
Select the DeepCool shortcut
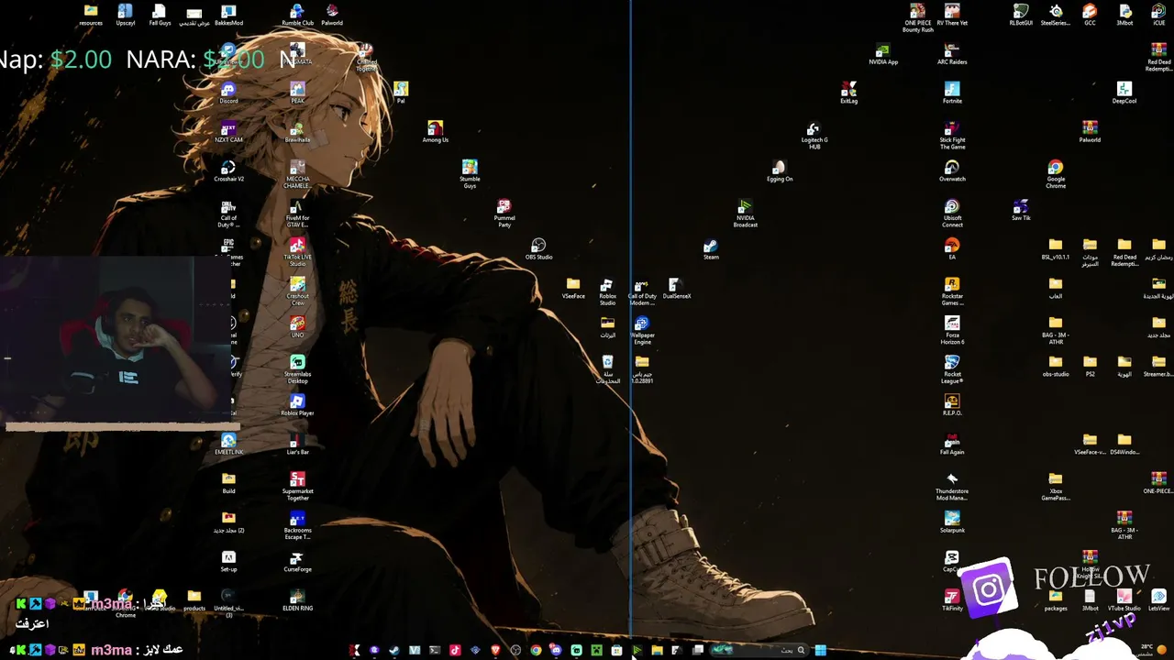(1124, 93)
